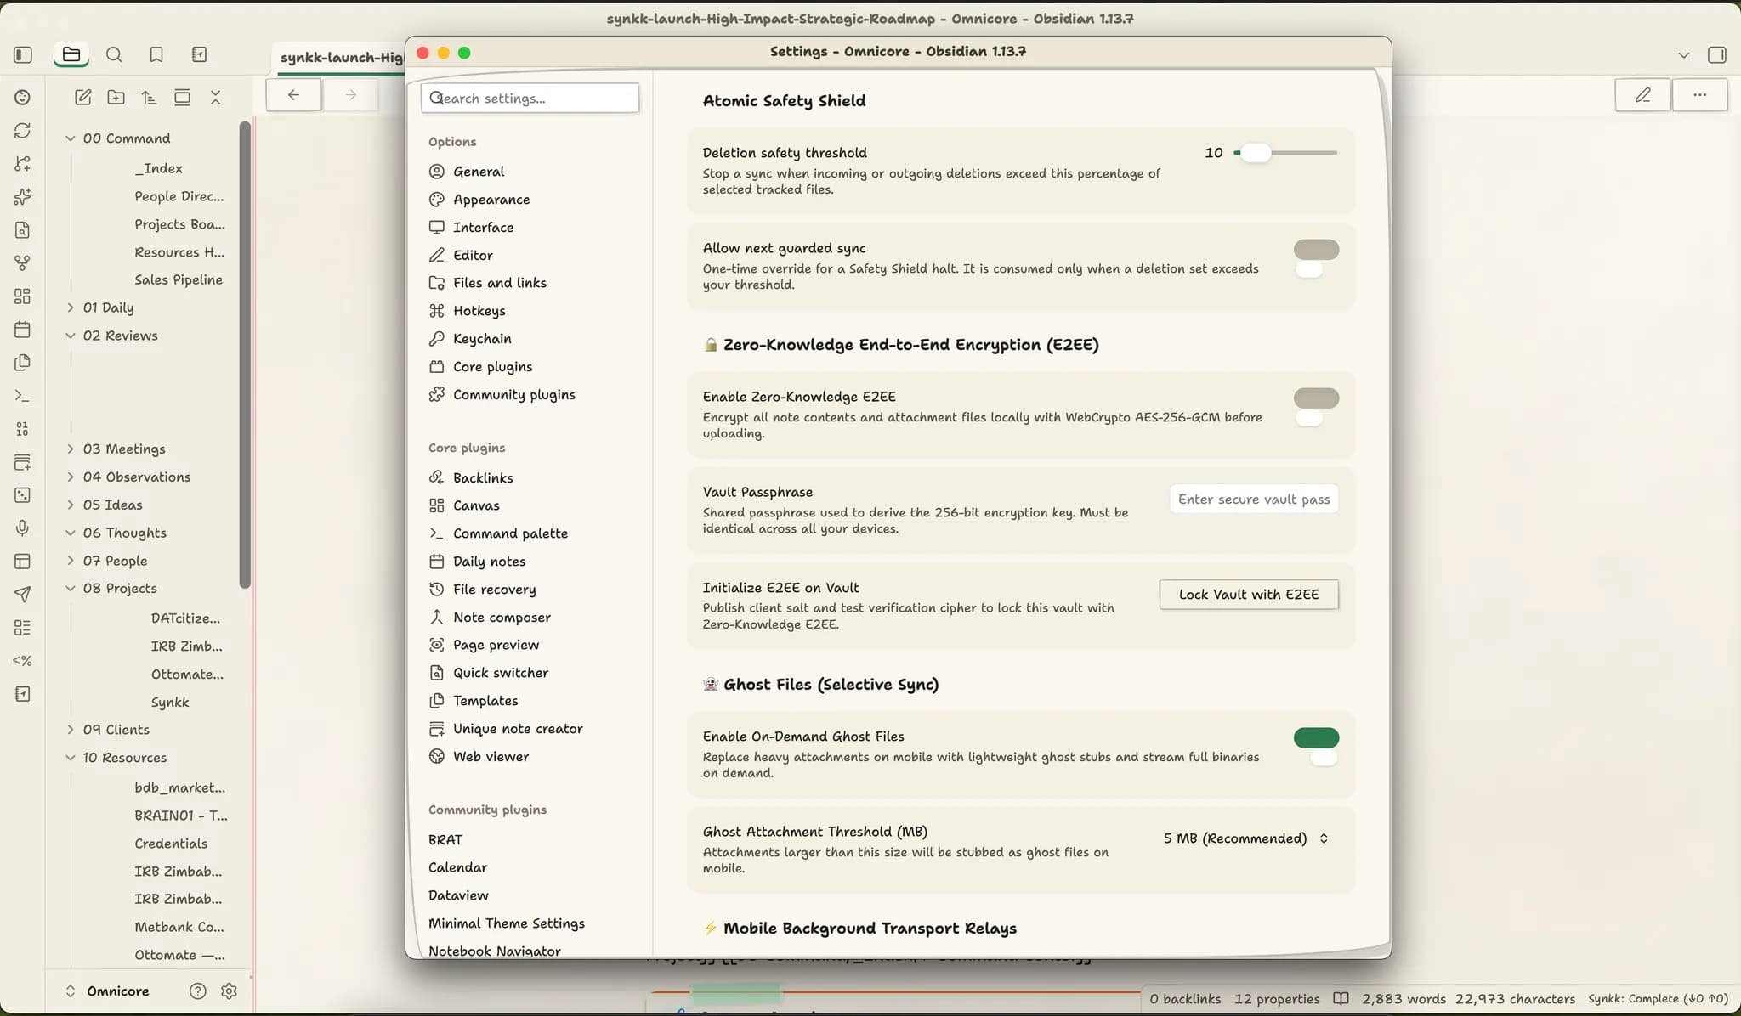Image resolution: width=1741 pixels, height=1016 pixels.
Task: Collapse the 08 Projects folder
Action: coord(71,589)
